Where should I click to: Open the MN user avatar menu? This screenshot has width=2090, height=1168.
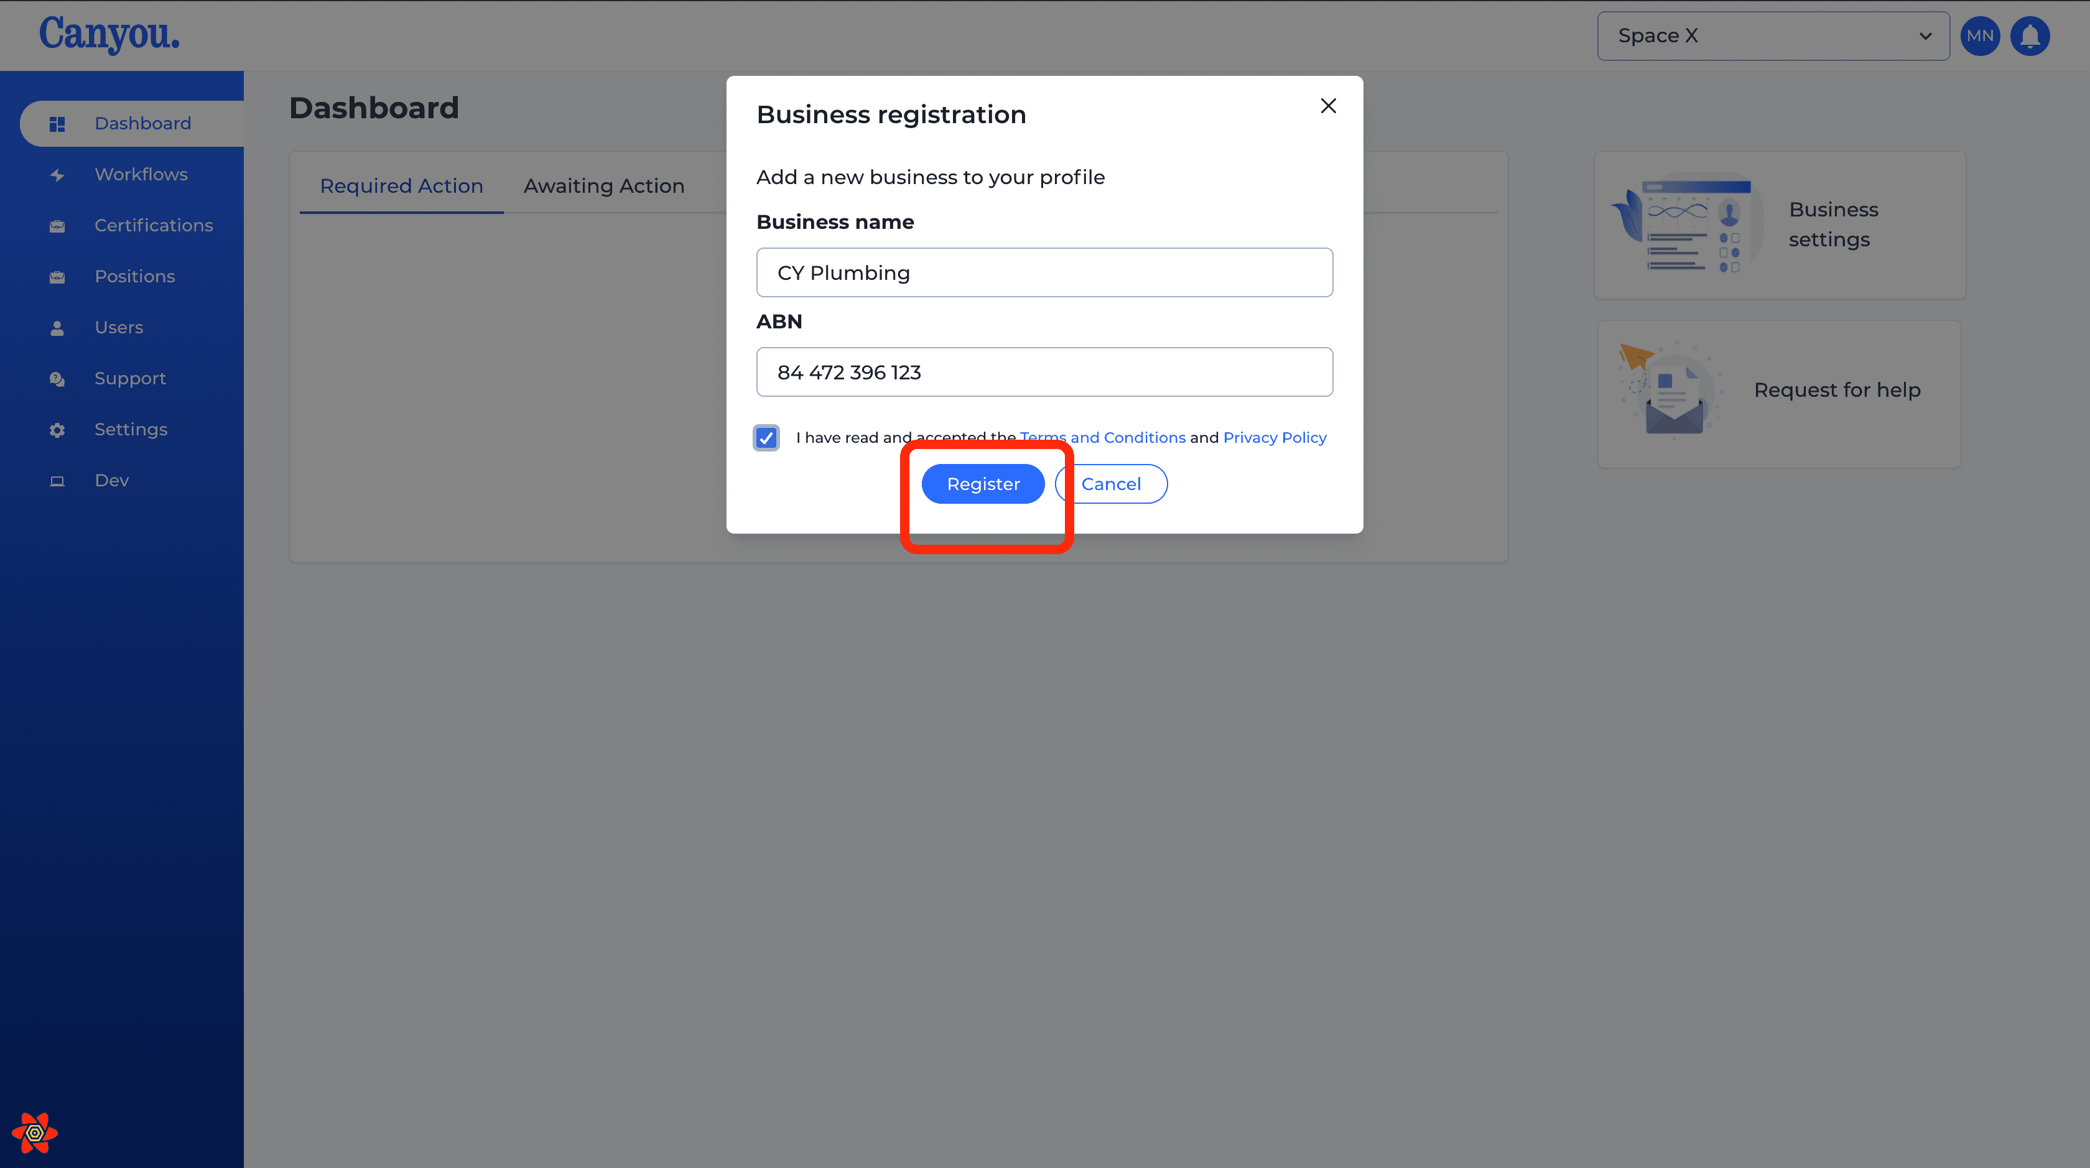[x=1980, y=35]
